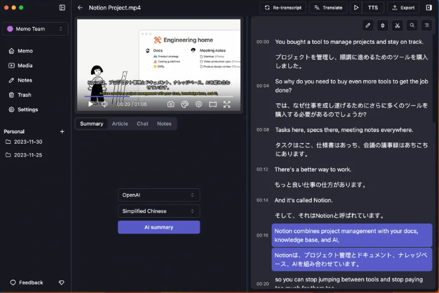Click the Re-transcript button
The height and width of the screenshot is (293, 439).
(283, 8)
